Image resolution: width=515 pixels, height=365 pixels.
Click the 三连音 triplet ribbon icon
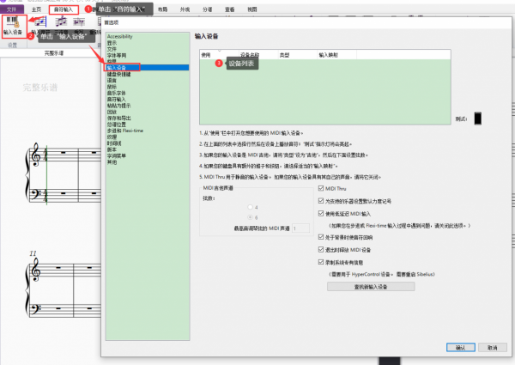(61, 22)
